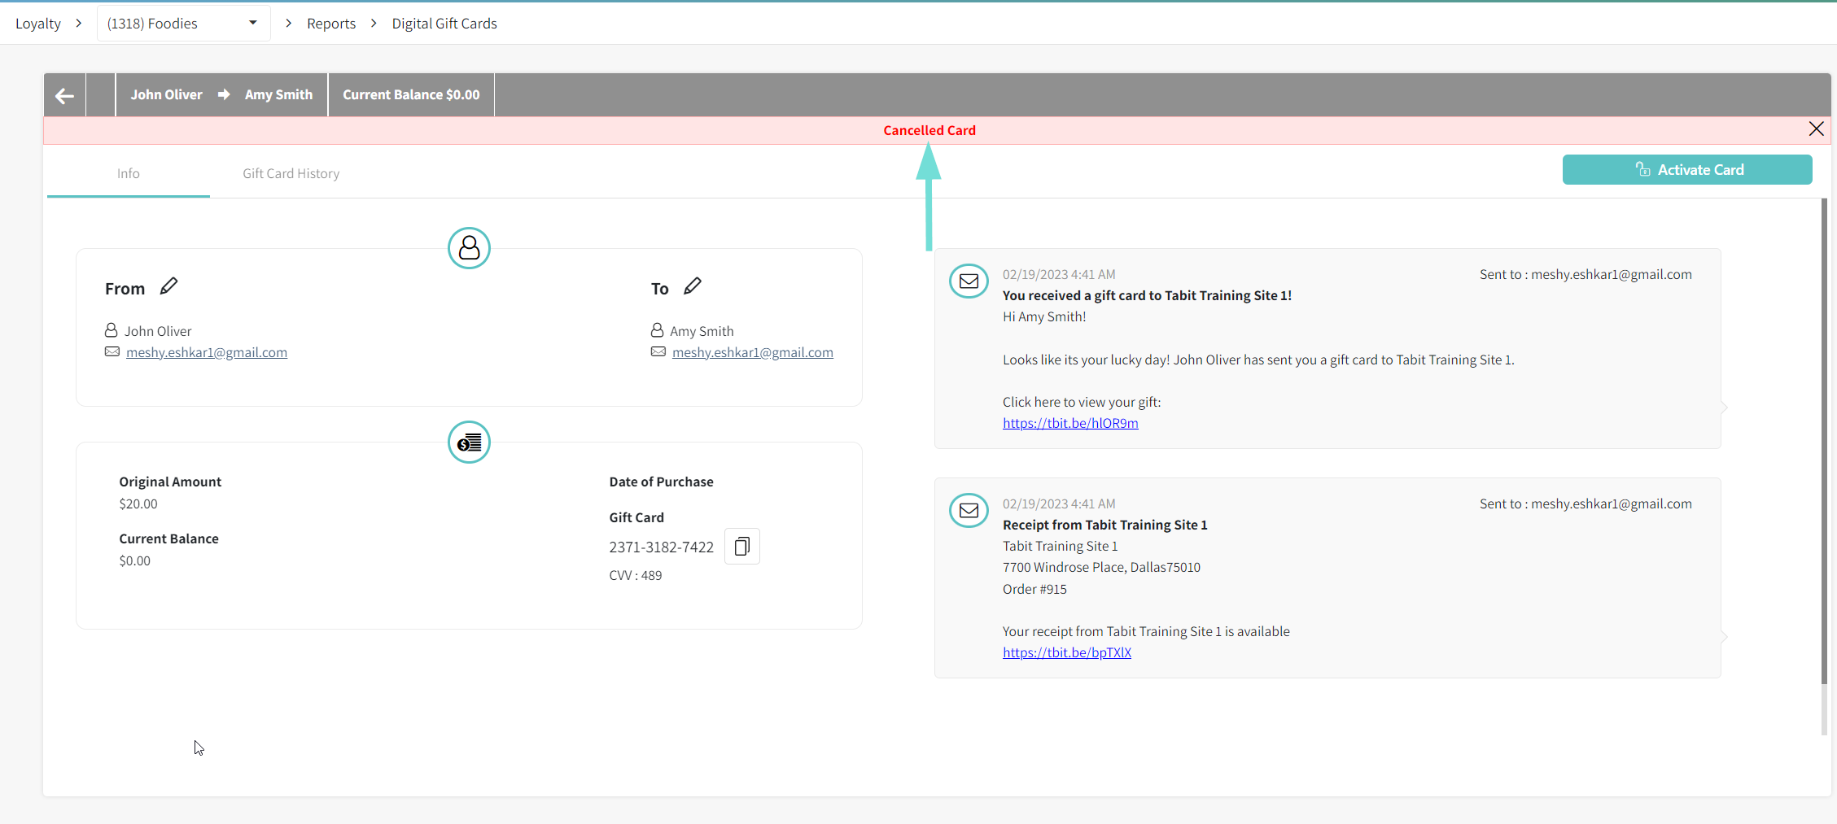This screenshot has height=824, width=1837.
Task: Click the mail icon under John Oliver
Action: tap(112, 351)
